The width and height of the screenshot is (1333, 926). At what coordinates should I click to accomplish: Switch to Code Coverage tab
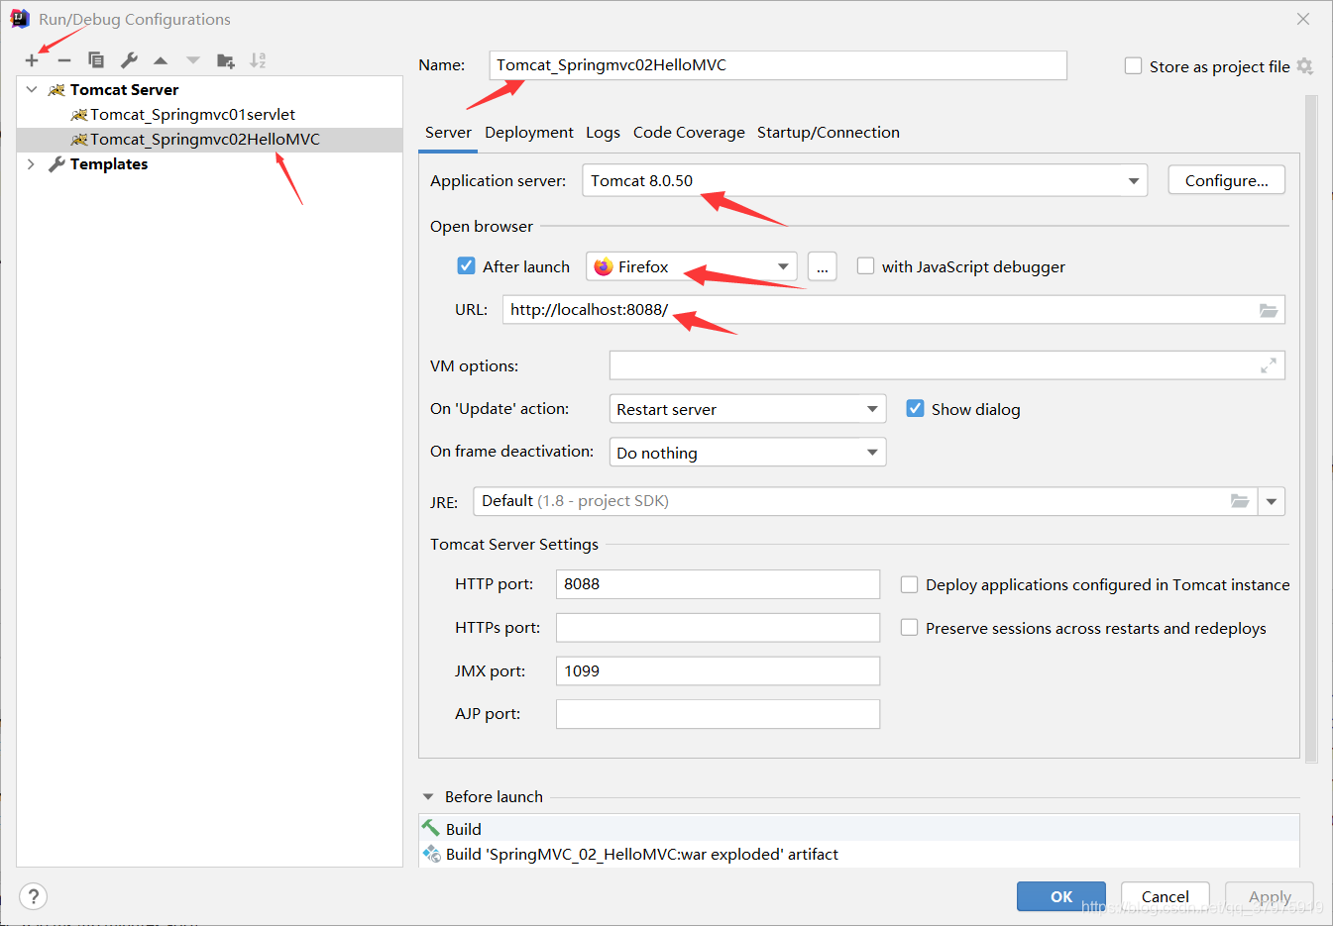tap(689, 133)
